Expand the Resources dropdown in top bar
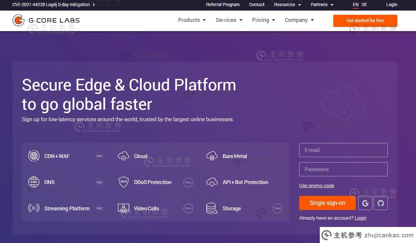 [x=288, y=4]
